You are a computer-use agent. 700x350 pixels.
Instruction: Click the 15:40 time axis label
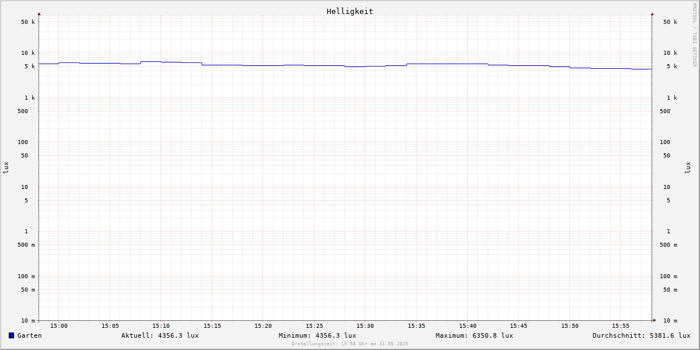point(468,326)
